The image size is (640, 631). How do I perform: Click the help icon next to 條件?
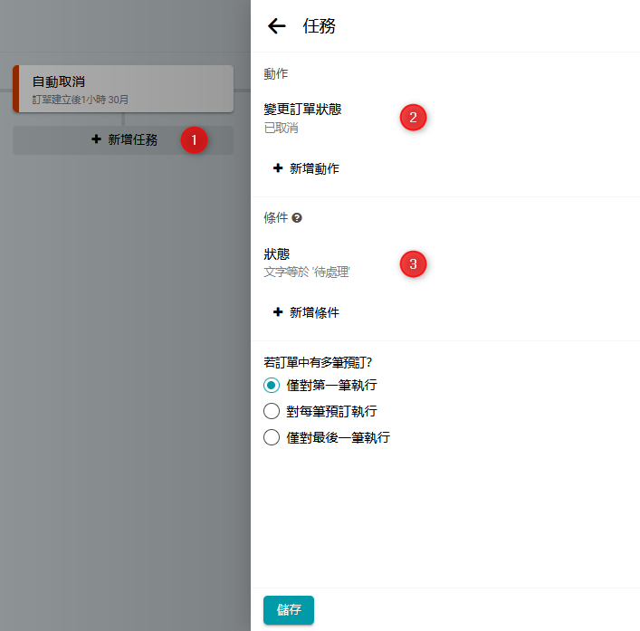tap(297, 218)
